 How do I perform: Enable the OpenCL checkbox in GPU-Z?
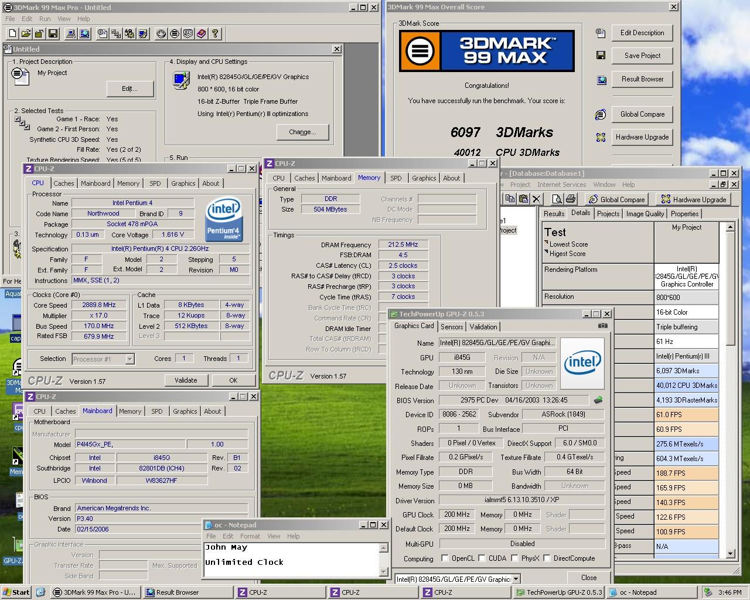point(445,558)
